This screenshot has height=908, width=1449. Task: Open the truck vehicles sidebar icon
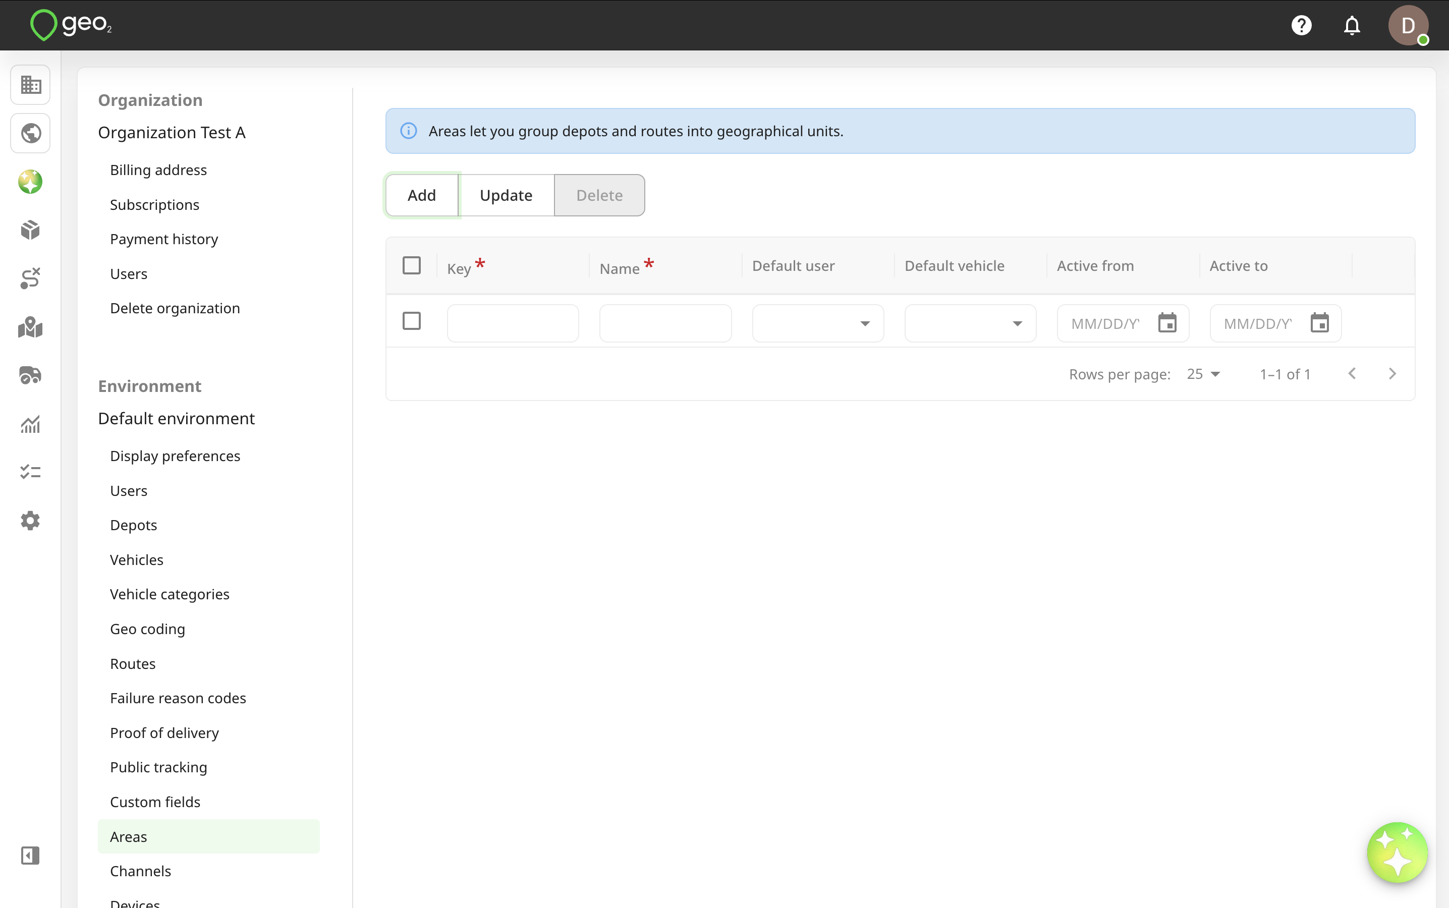(31, 375)
